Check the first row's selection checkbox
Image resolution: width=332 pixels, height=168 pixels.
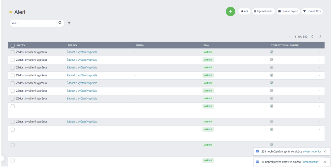(x=13, y=52)
